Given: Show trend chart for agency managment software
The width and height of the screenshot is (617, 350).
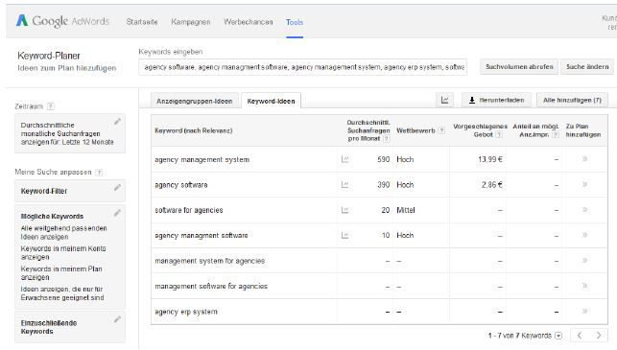Looking at the screenshot, I should (344, 235).
